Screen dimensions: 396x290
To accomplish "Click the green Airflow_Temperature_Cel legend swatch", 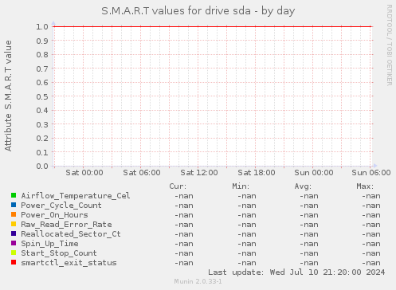I will click(14, 195).
